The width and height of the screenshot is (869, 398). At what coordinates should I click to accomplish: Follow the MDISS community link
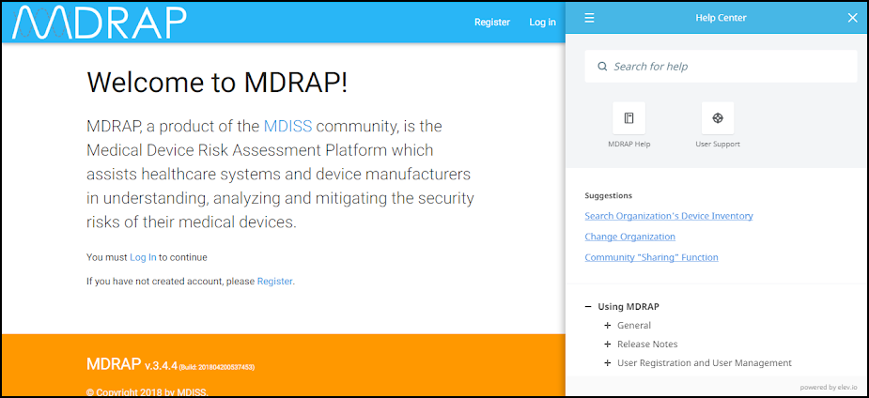[x=287, y=126]
